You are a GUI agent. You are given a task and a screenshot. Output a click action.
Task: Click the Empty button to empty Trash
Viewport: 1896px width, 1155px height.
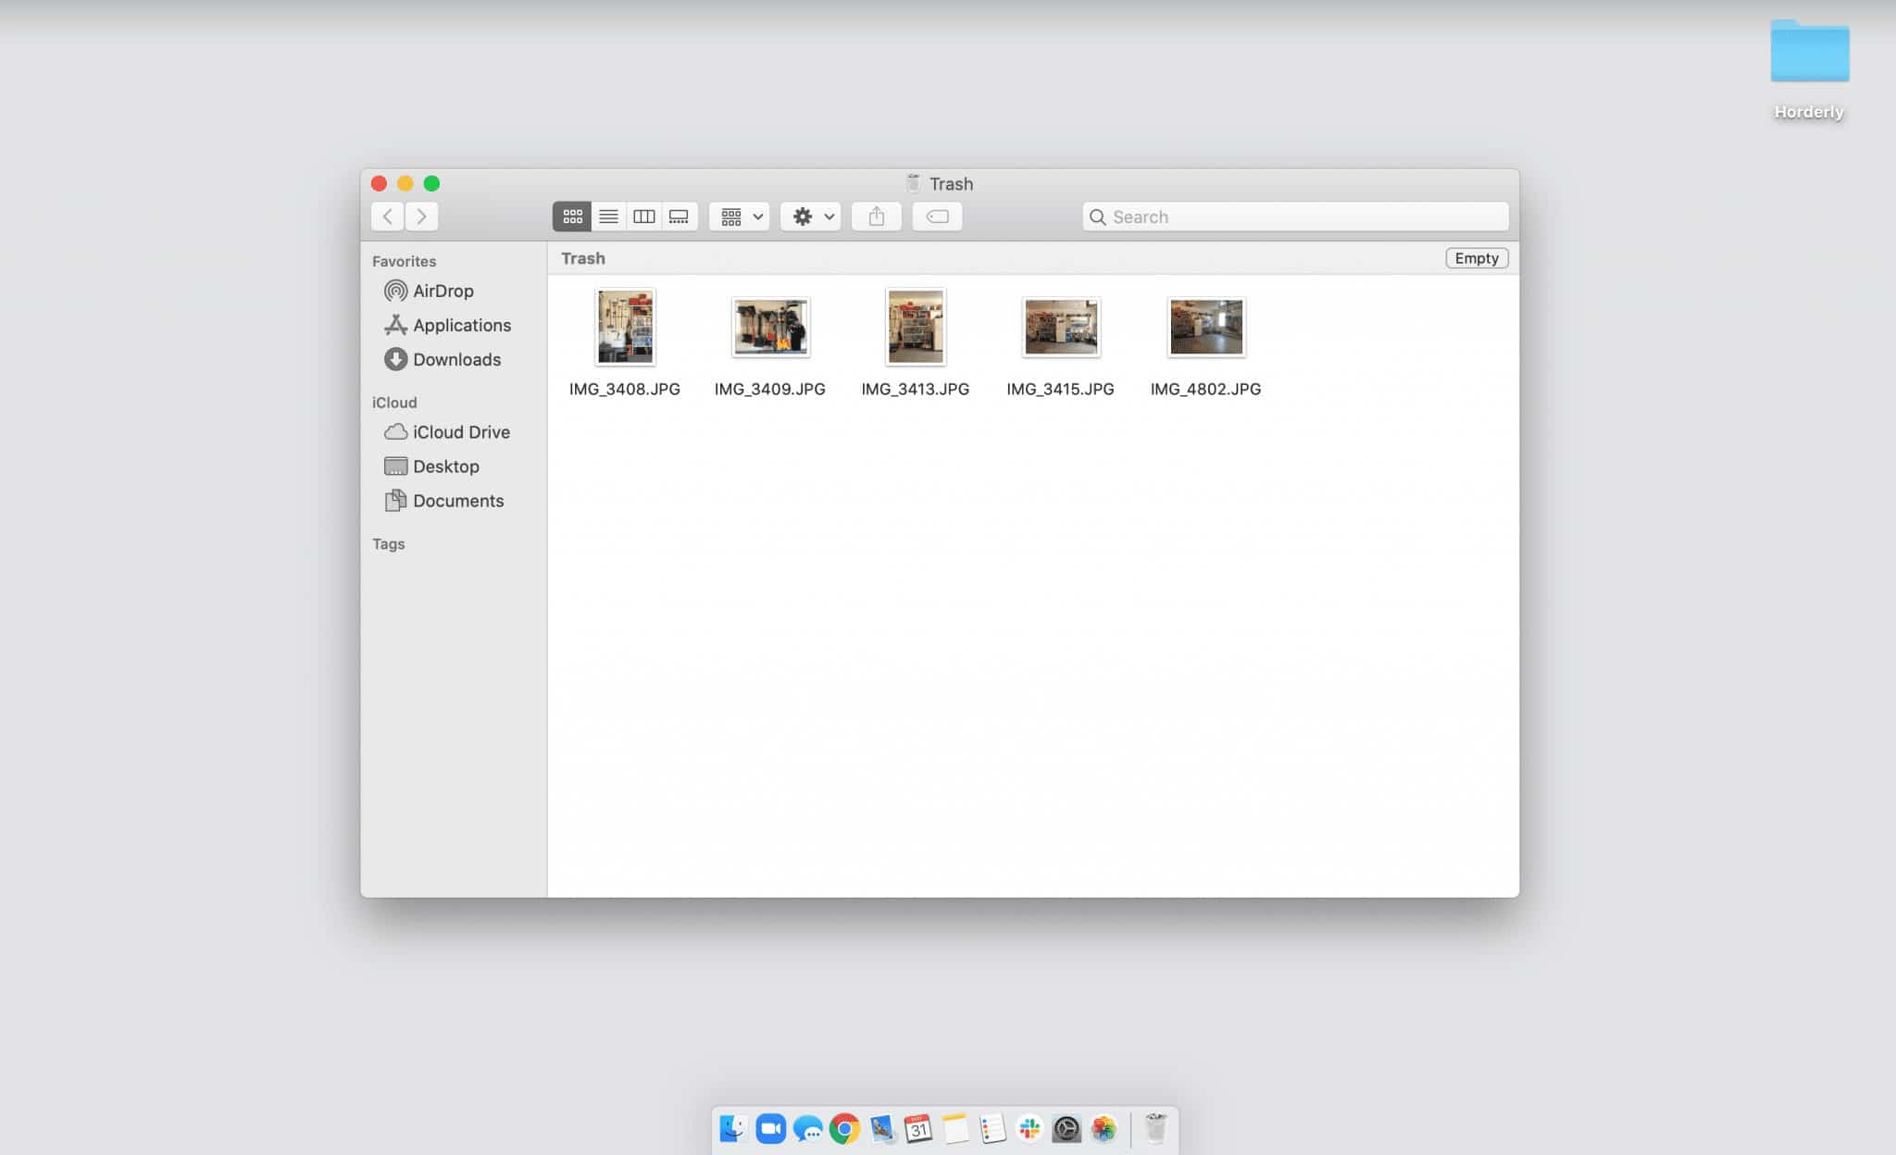tap(1477, 257)
